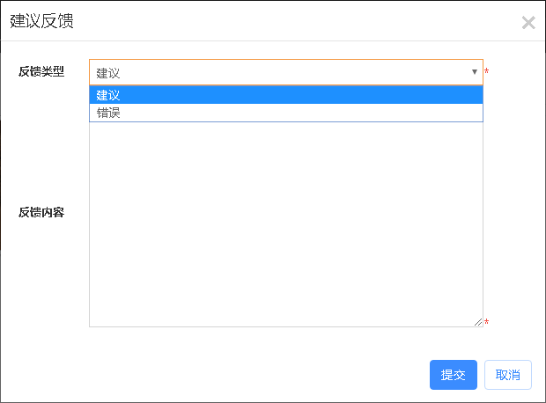546x403 pixels.
Task: Click the 反馈类型 label
Action: (x=41, y=72)
